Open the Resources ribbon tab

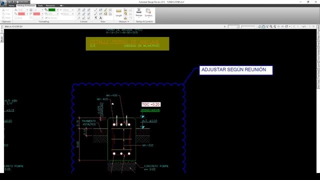[50, 5]
